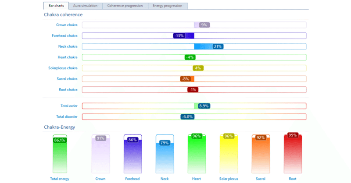Click the green Heart energy column
351x183 pixels.
197,154
